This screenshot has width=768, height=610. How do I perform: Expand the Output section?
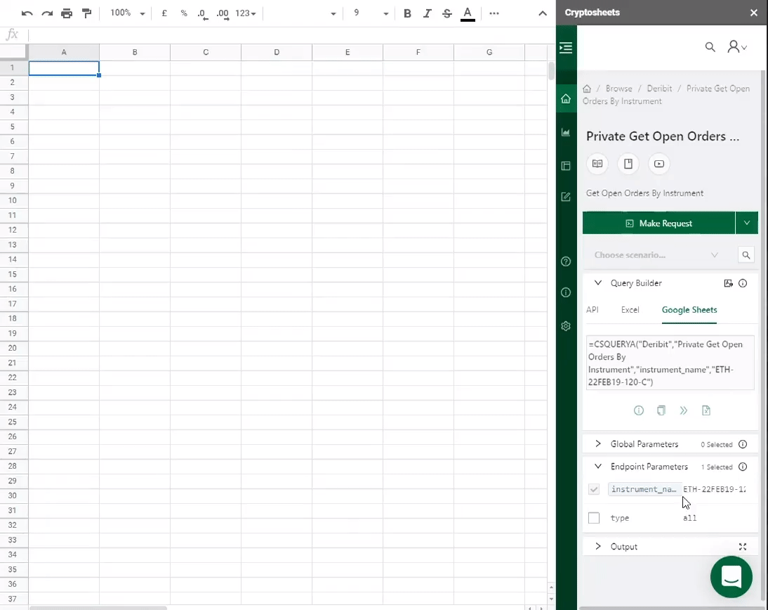(x=598, y=546)
